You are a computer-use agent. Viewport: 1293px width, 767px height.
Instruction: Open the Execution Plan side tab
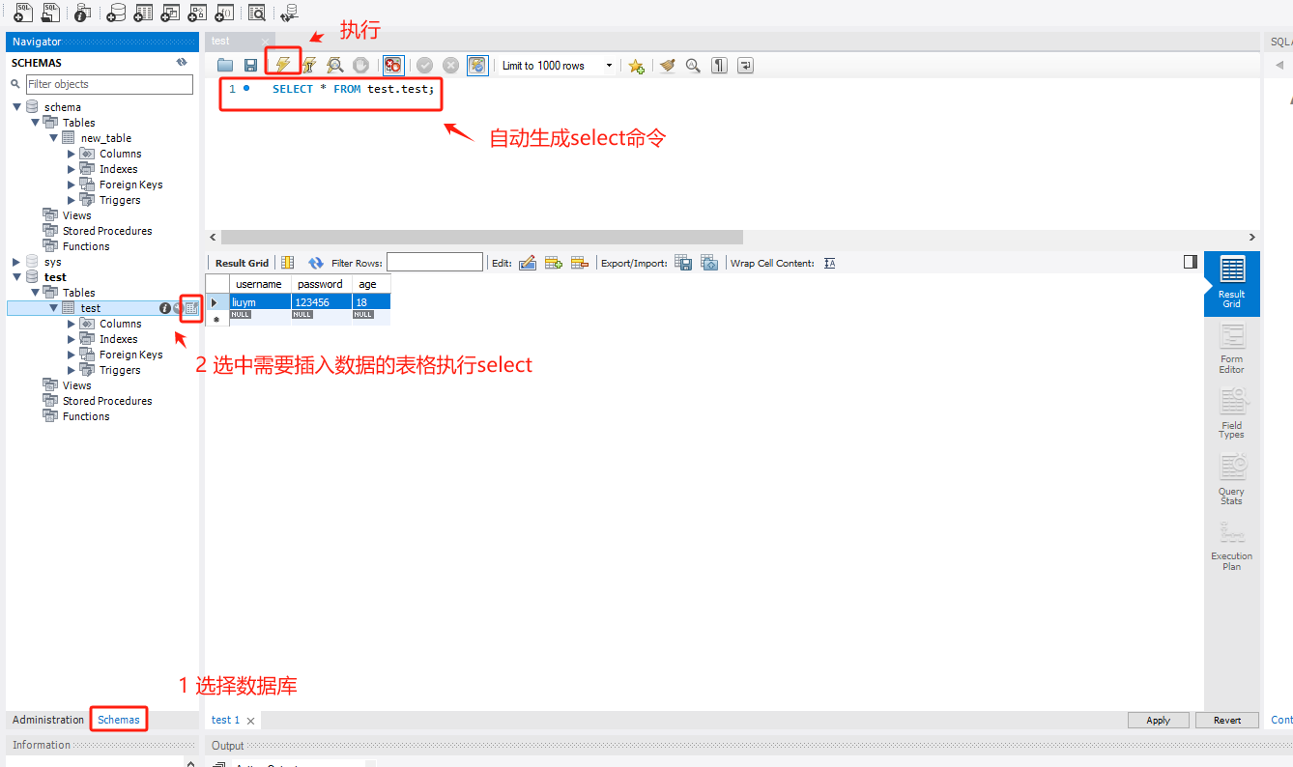(x=1231, y=545)
